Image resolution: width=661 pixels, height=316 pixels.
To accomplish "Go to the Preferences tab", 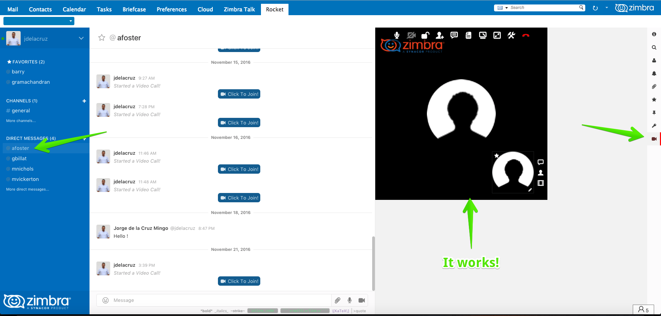I will [172, 9].
